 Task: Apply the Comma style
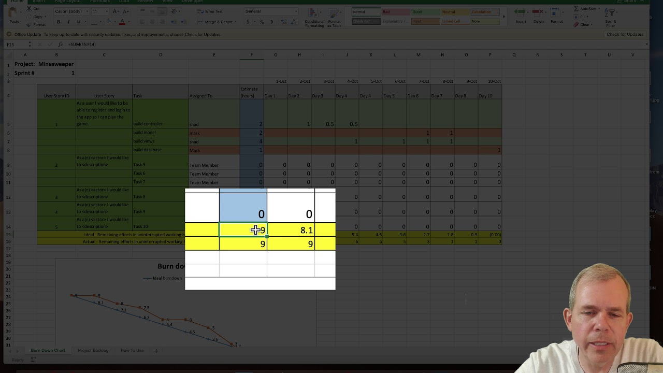[x=271, y=22]
